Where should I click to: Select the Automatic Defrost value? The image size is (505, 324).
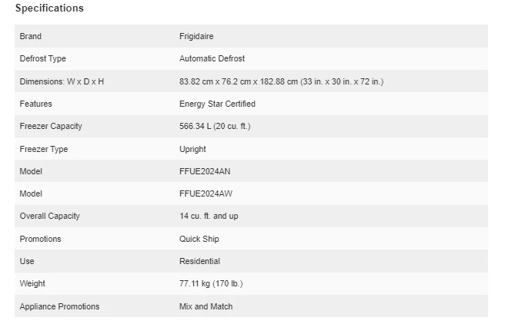coord(212,58)
